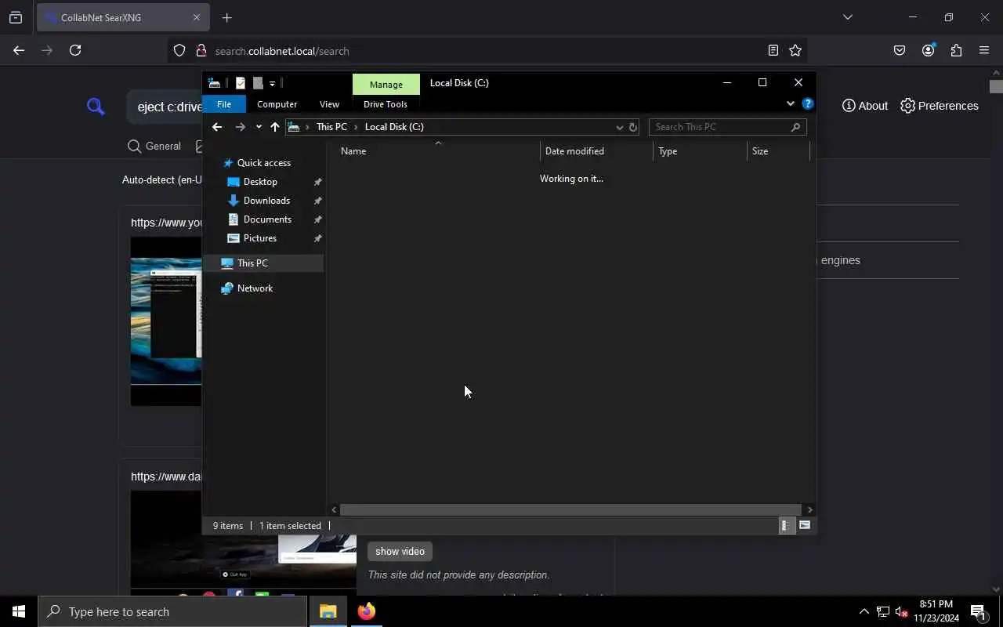Viewport: 1003px width, 627px height.
Task: Go back in File Explorer
Action: [217, 127]
